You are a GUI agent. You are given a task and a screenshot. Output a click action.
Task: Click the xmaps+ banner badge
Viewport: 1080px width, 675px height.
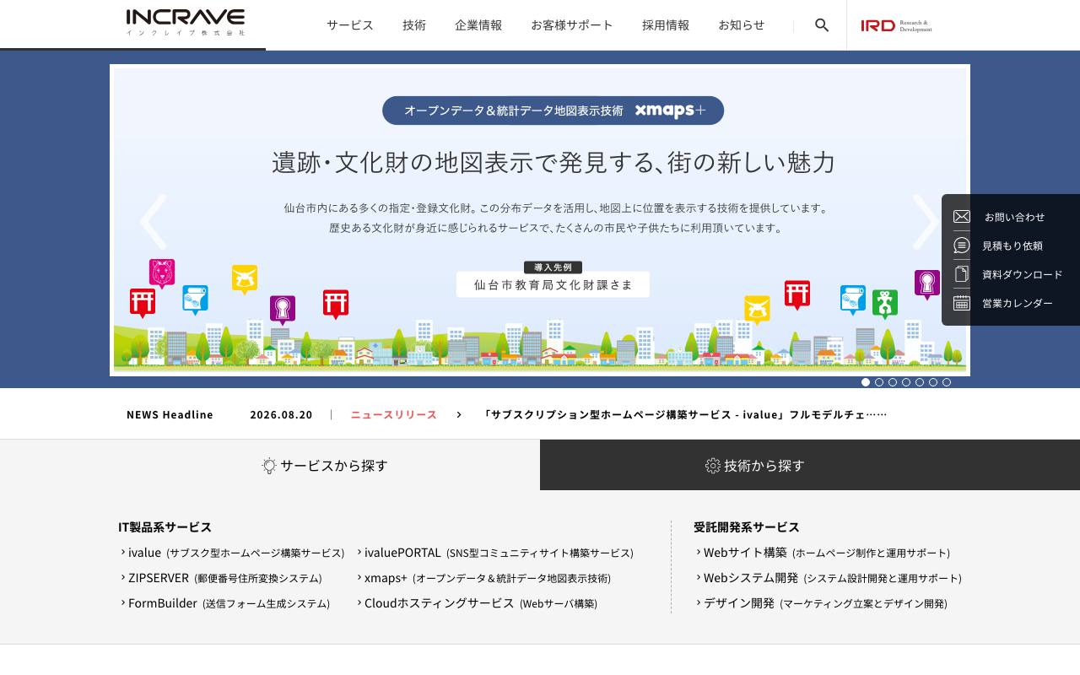[553, 111]
